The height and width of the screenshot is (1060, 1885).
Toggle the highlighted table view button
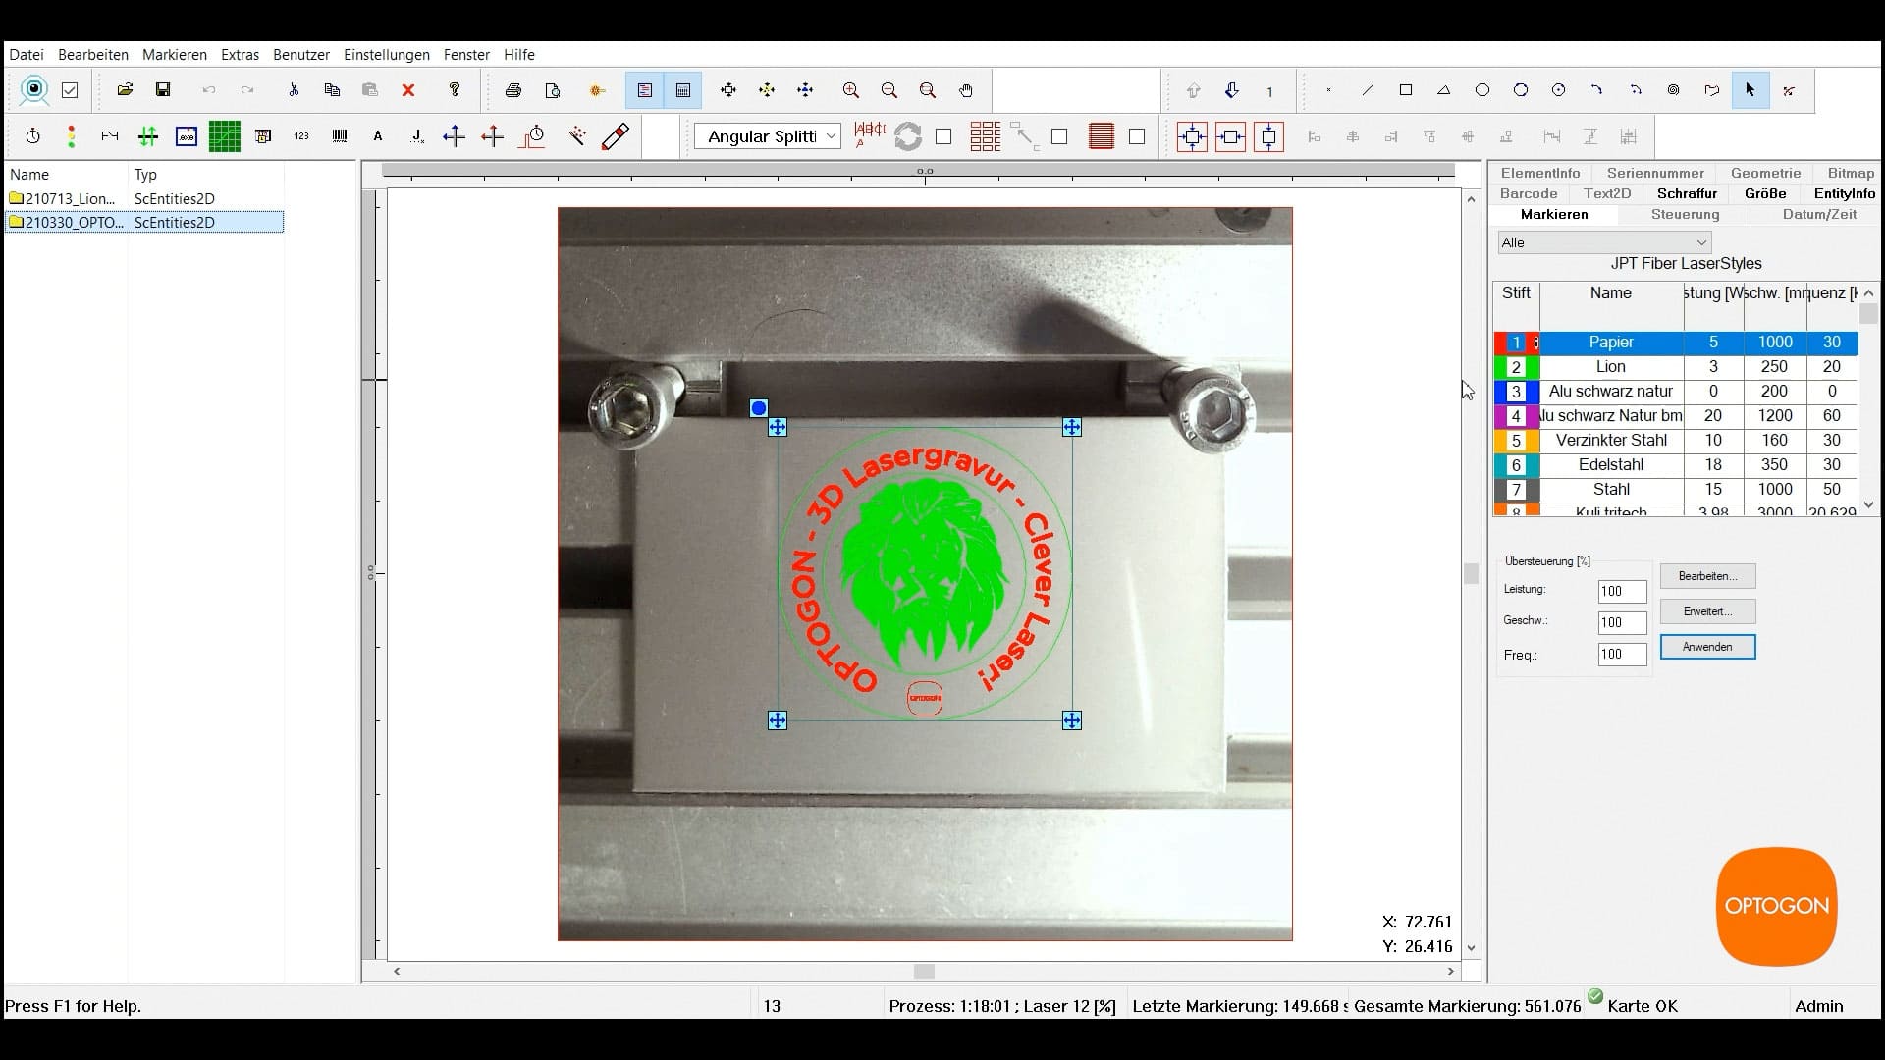(x=682, y=90)
